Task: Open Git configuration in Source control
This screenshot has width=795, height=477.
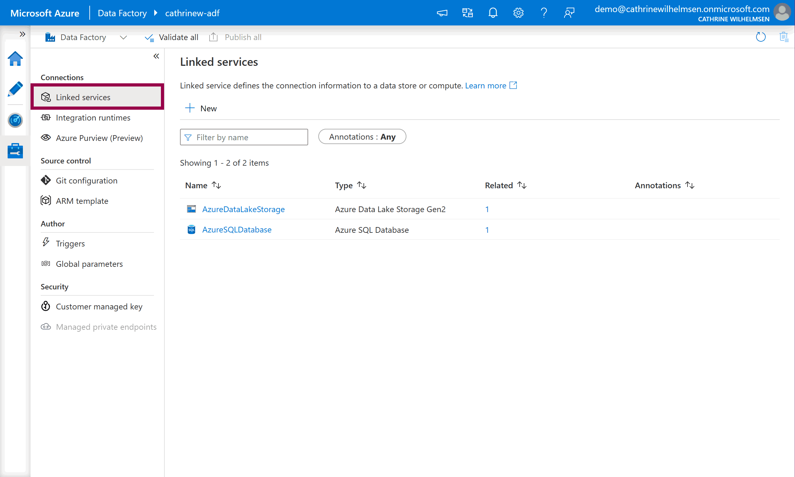Action: pyautogui.click(x=86, y=181)
